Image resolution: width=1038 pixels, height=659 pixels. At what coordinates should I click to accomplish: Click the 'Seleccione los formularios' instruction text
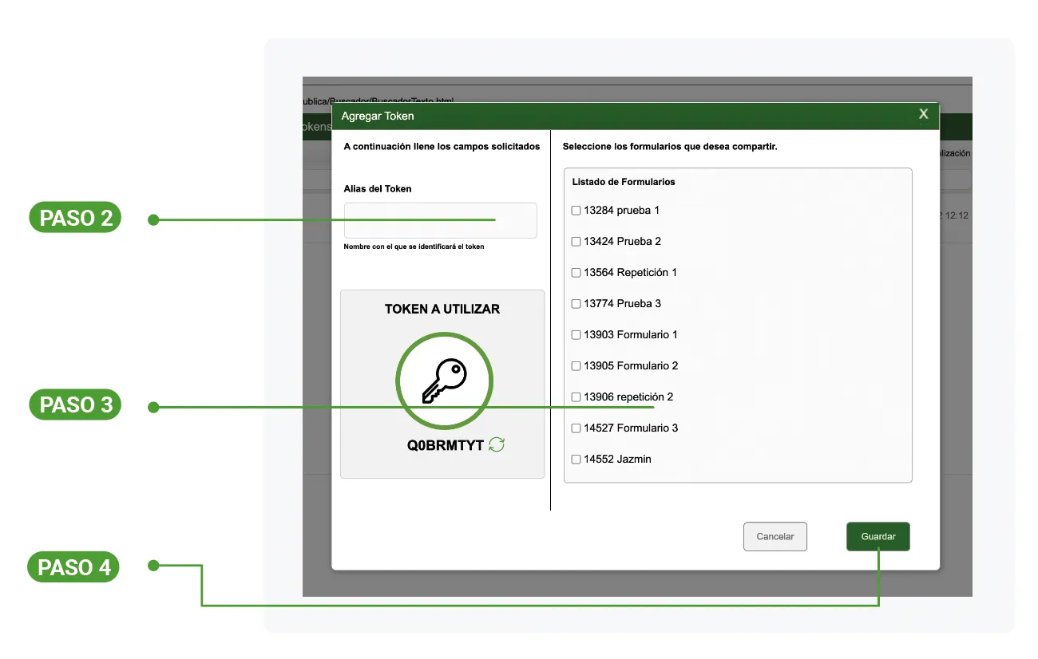point(670,147)
